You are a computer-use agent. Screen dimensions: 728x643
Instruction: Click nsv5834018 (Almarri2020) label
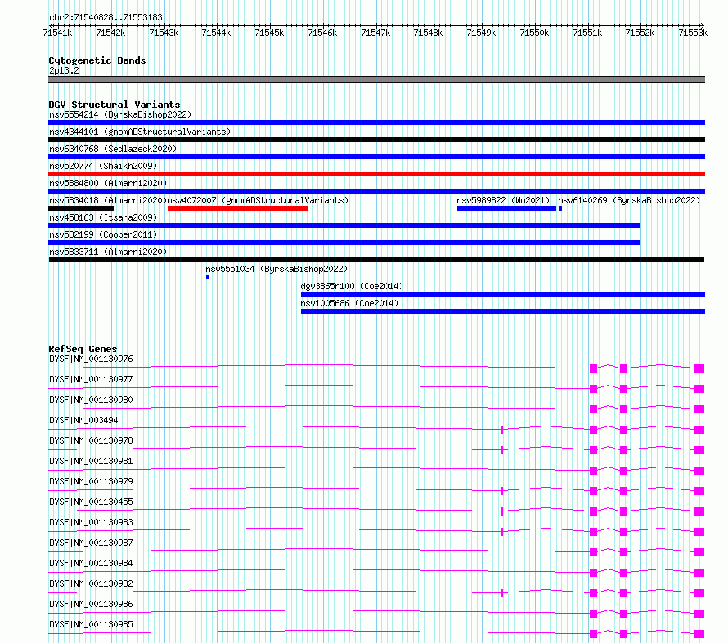108,200
